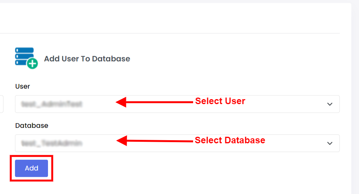This screenshot has height=194, width=359.
Task: Click red arrow pointing to Database field
Action: tap(154, 141)
